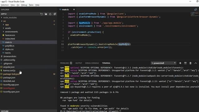Open the .gitignore file

coord(8,63)
